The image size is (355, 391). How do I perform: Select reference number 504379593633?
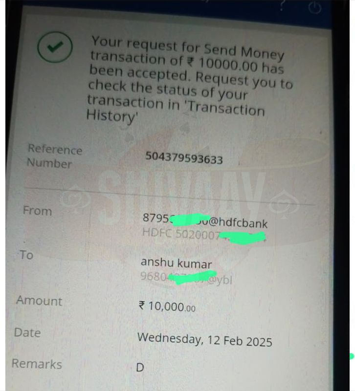[184, 158]
